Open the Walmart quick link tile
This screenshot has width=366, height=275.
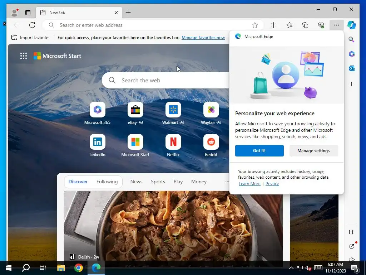tap(173, 113)
